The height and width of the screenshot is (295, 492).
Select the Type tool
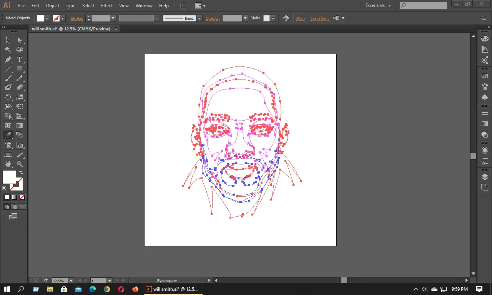click(x=20, y=60)
